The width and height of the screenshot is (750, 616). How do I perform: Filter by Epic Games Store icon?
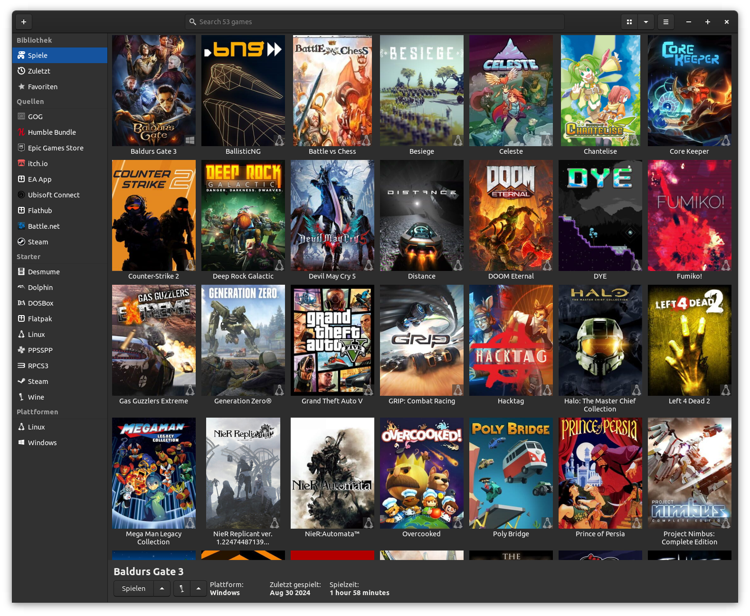pos(21,148)
